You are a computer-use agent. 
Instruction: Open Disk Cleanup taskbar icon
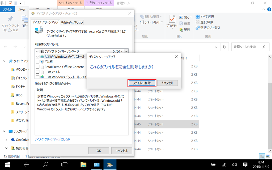[x=110, y=165]
